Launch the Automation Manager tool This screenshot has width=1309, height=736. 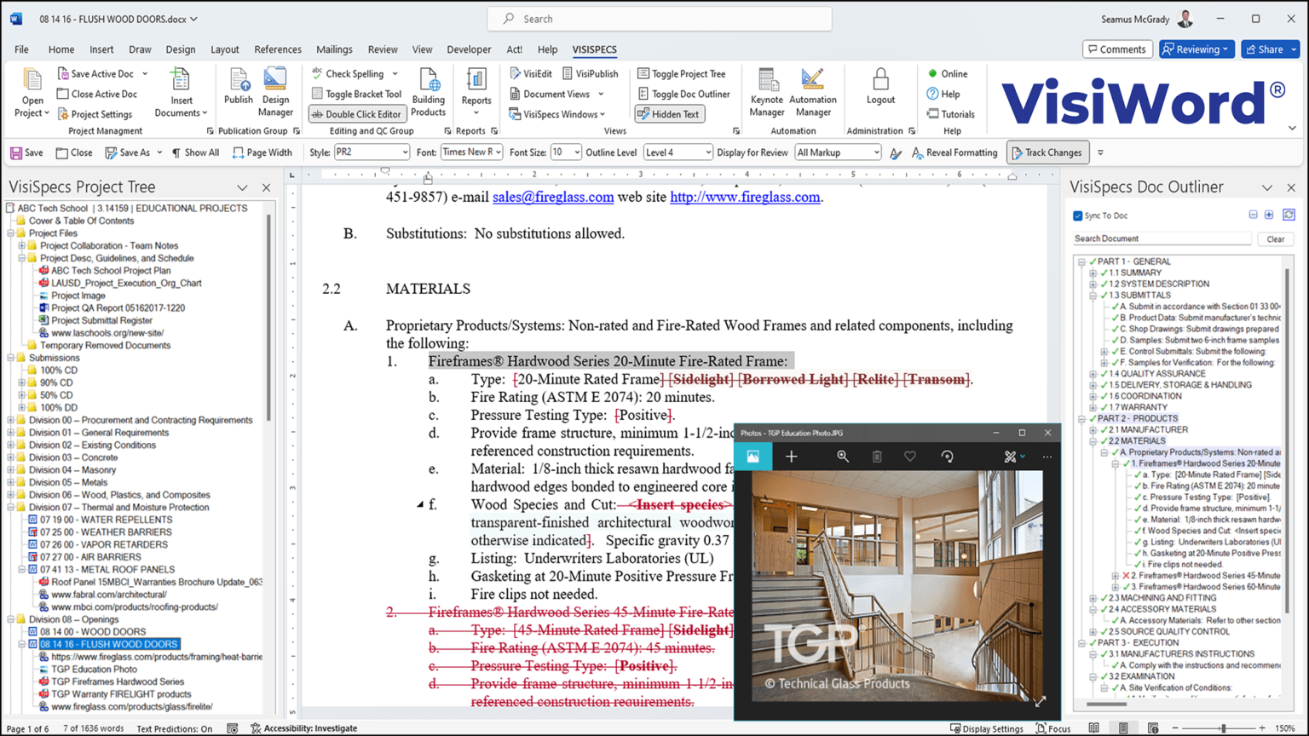pyautogui.click(x=812, y=93)
